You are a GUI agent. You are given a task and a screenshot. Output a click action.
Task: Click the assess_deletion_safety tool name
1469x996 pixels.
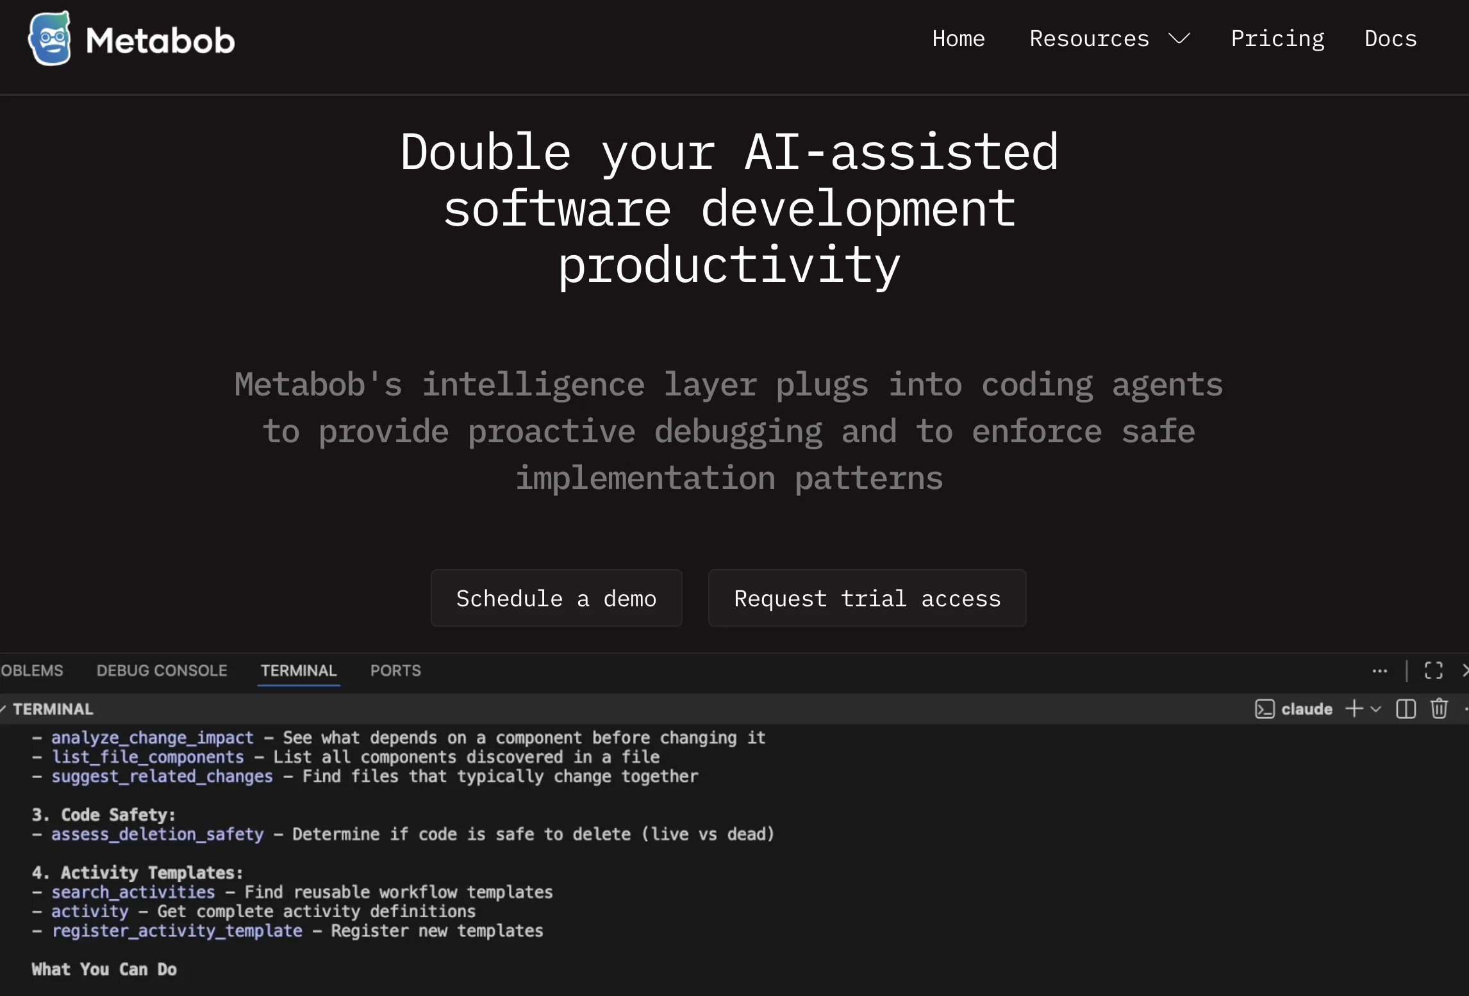click(157, 834)
